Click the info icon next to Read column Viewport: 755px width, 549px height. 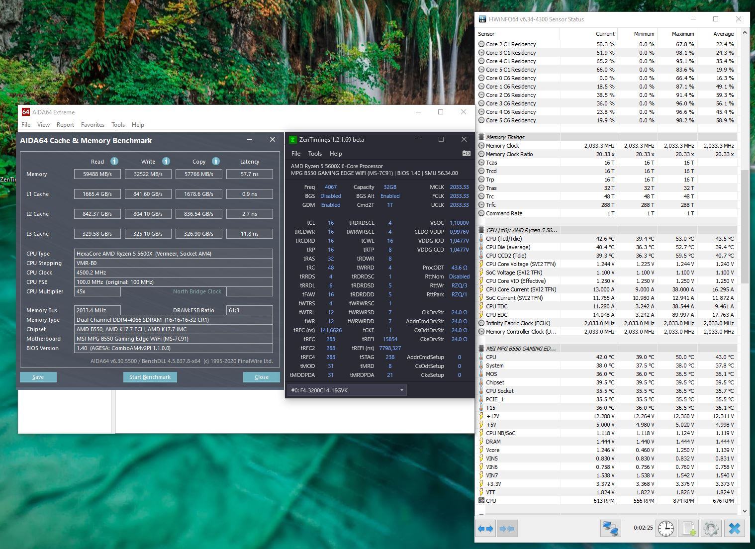coord(114,161)
